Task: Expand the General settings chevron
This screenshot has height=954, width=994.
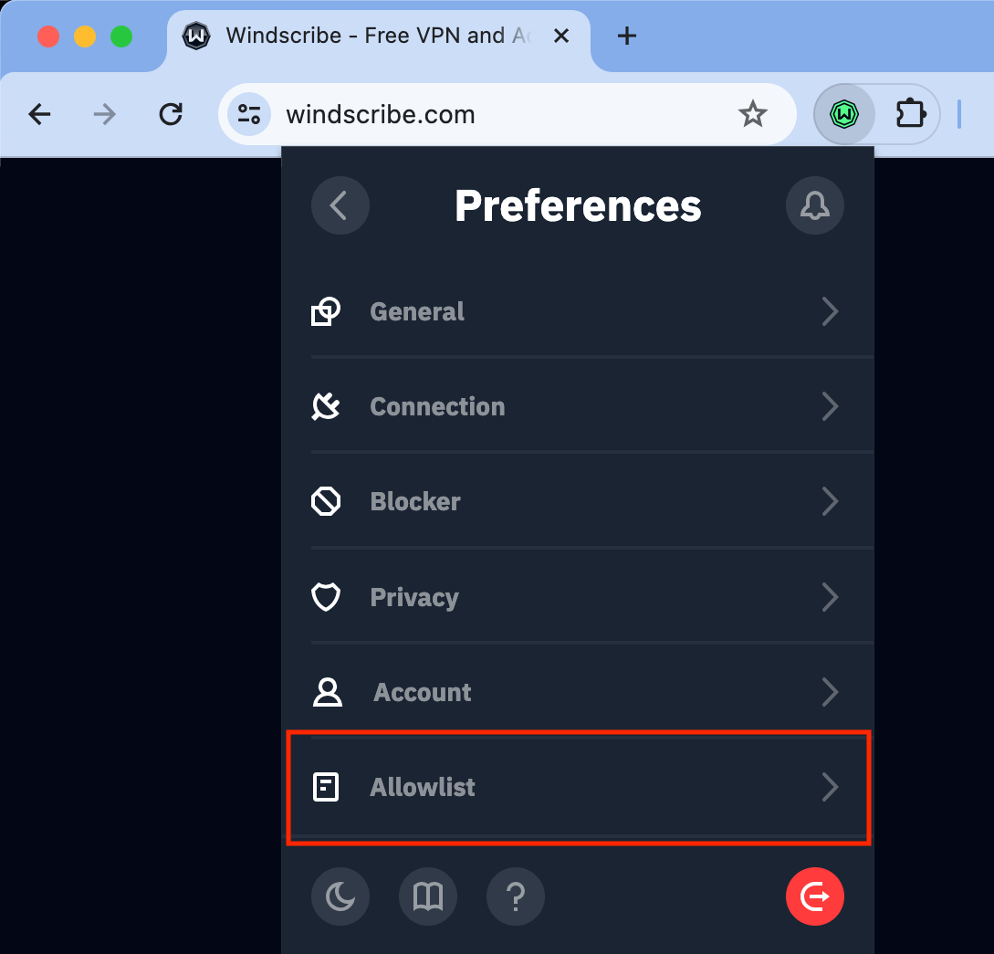Action: point(830,311)
